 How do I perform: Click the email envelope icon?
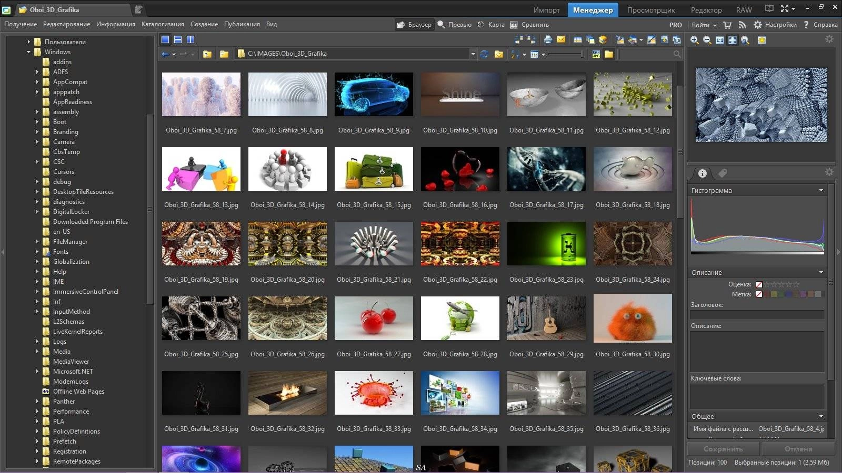click(x=561, y=39)
